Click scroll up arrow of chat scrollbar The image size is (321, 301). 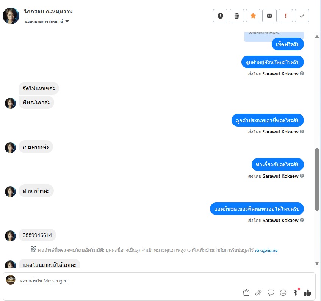[x=317, y=37]
